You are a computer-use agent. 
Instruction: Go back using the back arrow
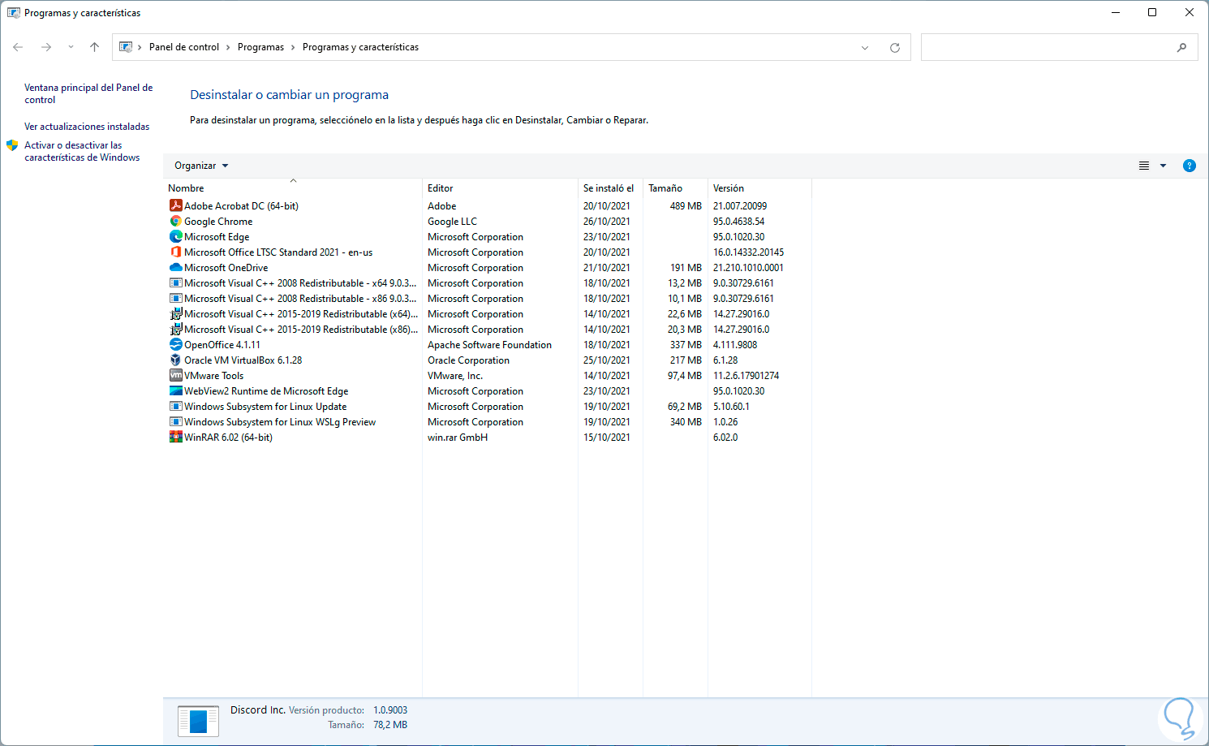(x=18, y=47)
